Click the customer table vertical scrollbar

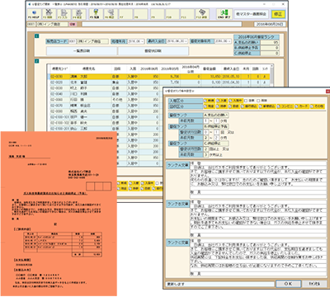tap(271, 76)
